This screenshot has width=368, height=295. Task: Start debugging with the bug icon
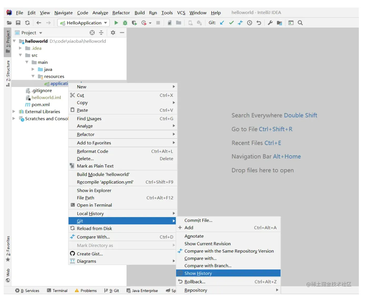(125, 23)
